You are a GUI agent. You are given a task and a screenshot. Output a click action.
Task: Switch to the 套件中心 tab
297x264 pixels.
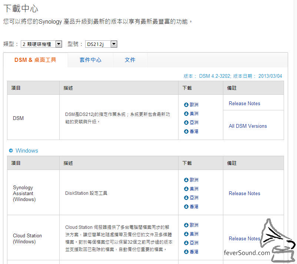[x=90, y=60]
